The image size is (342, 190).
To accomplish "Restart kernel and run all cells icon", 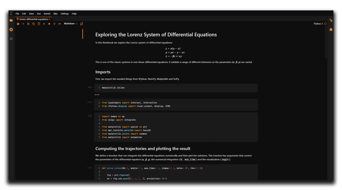I will [59, 24].
